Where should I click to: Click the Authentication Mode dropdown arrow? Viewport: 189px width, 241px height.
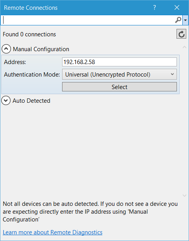pos(172,74)
